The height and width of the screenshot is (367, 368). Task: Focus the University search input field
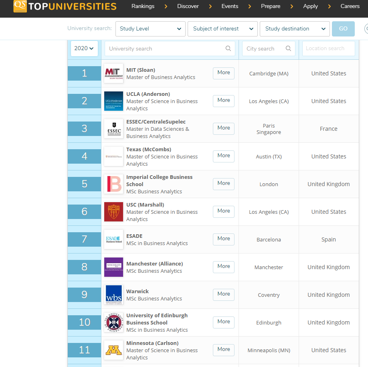coord(170,49)
